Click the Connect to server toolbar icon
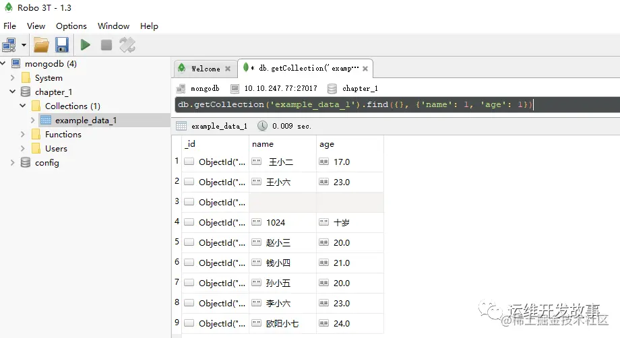This screenshot has width=620, height=338. point(9,45)
